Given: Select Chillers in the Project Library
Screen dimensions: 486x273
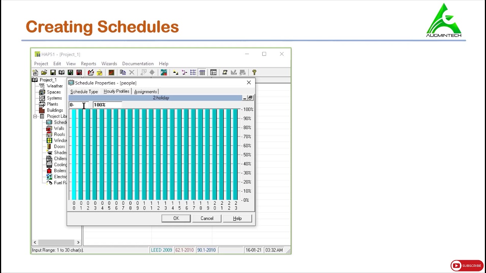Looking at the screenshot, I should 60,158.
